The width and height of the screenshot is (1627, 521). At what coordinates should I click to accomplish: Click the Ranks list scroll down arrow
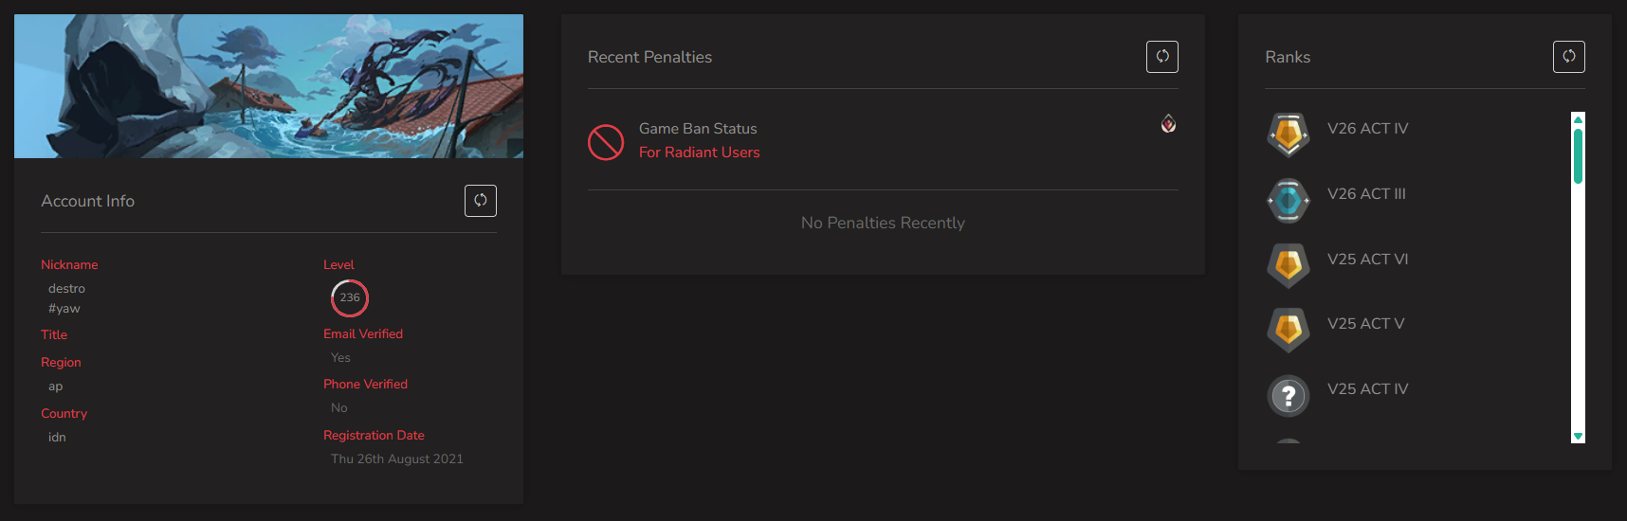1578,437
